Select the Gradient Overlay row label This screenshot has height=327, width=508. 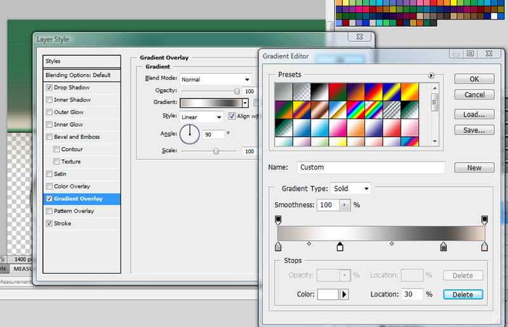coord(78,198)
